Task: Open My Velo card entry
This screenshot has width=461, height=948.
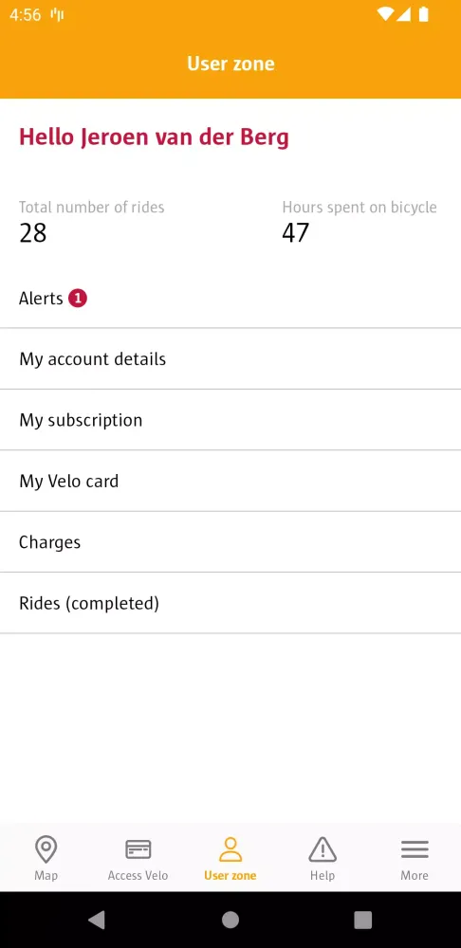Action: pos(230,482)
